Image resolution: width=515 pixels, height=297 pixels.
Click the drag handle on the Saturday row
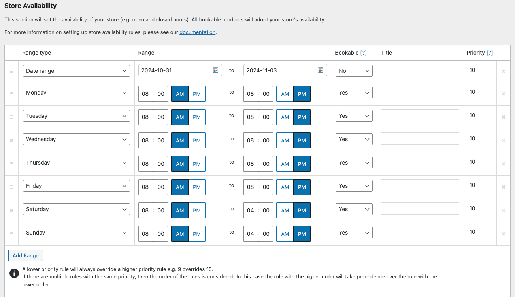point(11,210)
